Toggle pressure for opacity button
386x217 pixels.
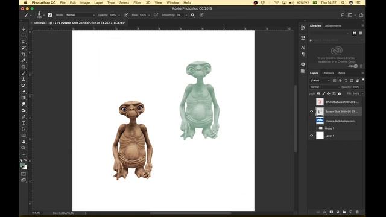[126, 15]
